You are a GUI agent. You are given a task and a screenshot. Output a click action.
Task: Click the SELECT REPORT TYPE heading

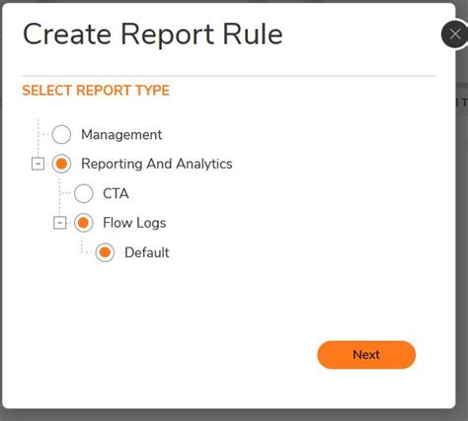pos(96,91)
